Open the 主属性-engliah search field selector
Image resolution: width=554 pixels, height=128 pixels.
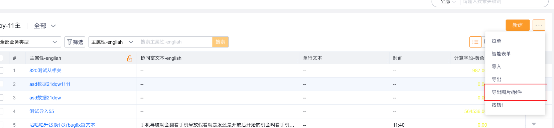[x=113, y=42]
